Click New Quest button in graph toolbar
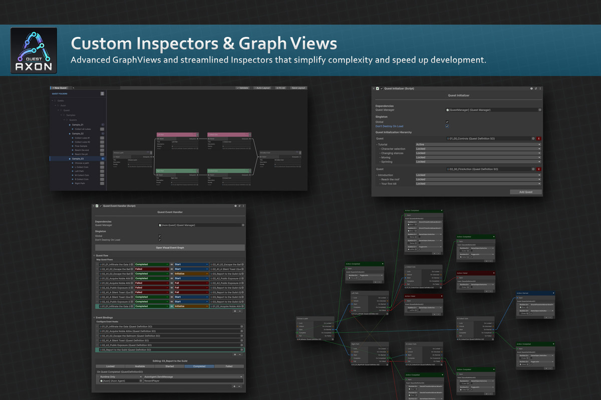 pos(60,88)
